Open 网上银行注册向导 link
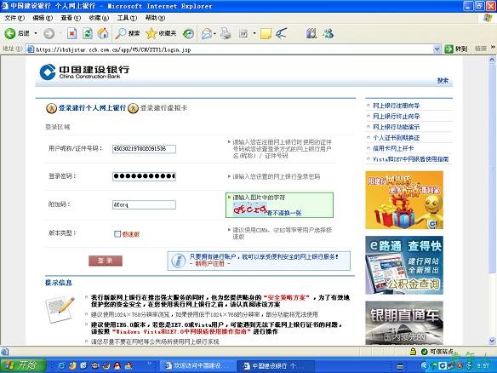Viewport: 497px width, 373px height. tap(397, 106)
